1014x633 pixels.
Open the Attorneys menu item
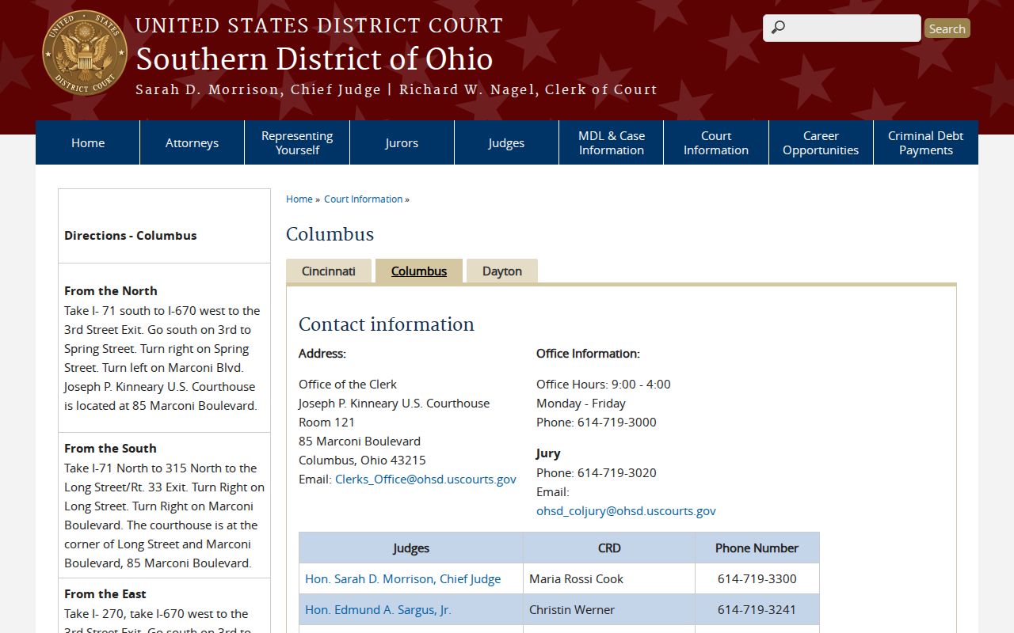click(193, 142)
